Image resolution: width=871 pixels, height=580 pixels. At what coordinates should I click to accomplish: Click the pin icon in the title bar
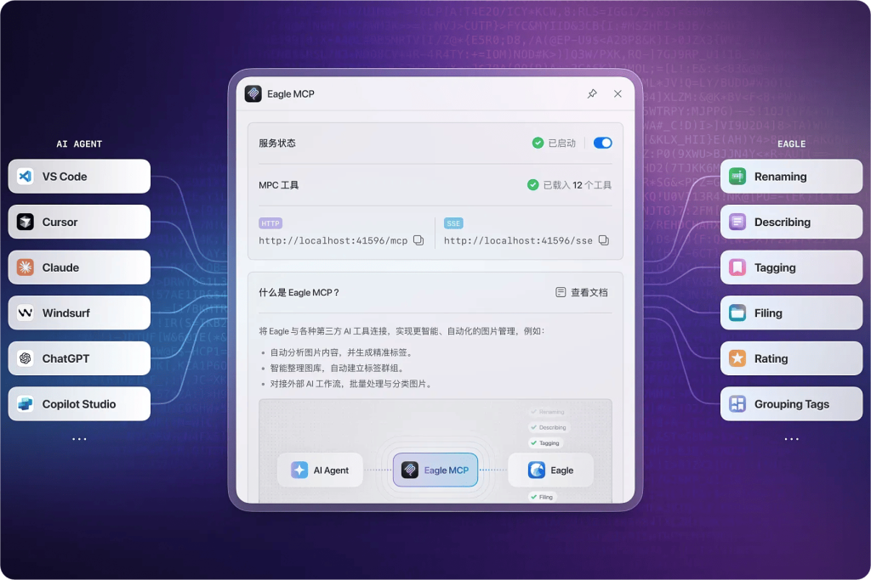tap(592, 93)
